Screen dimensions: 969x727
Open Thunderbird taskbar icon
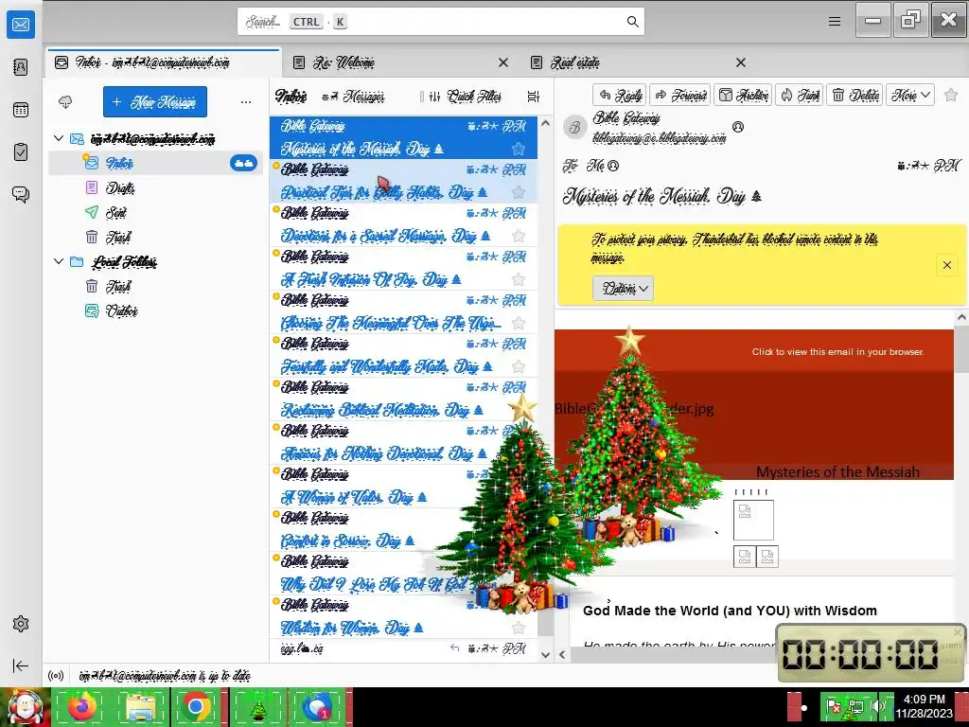coord(317,706)
